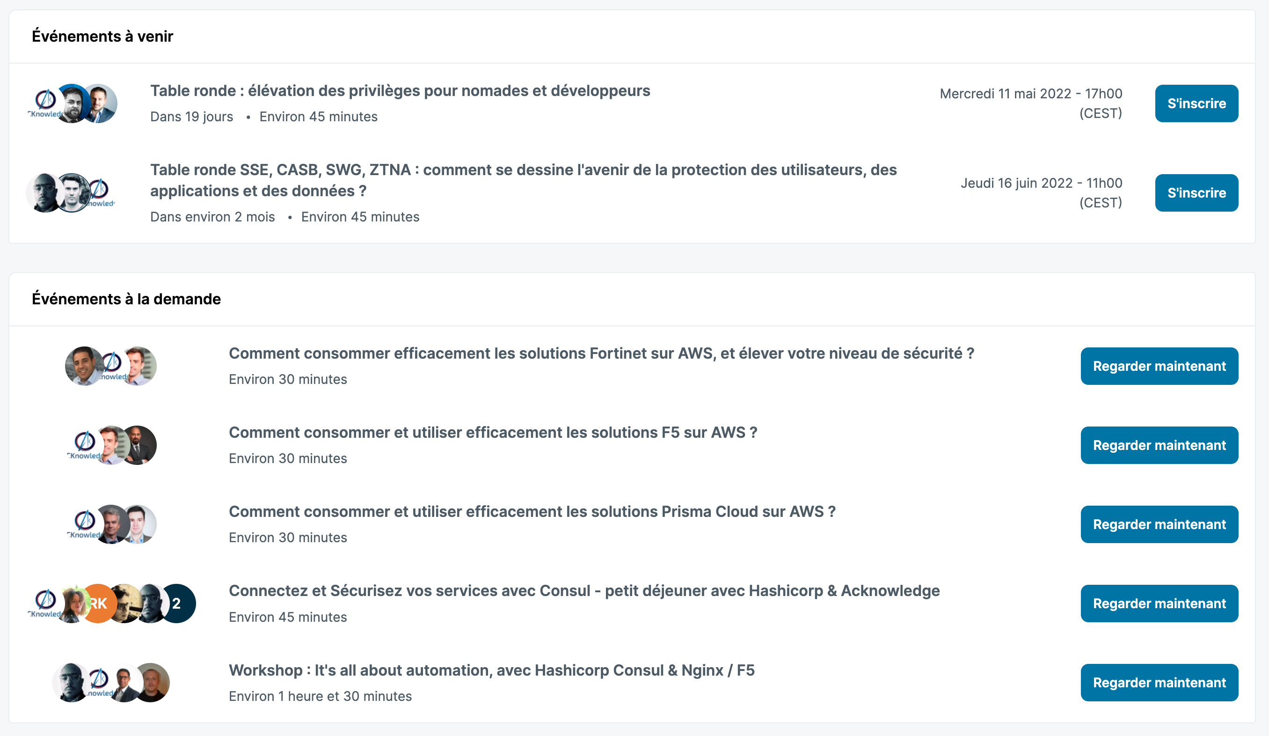Open the Hashicorp Consul & Nginx workshop title
Viewport: 1269px width, 736px height.
[x=491, y=670]
